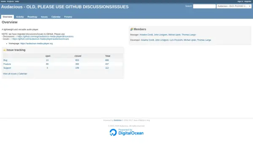This screenshot has height=158, width=253.
Task: Open the total Feature issues count
Action: tap(107, 64)
